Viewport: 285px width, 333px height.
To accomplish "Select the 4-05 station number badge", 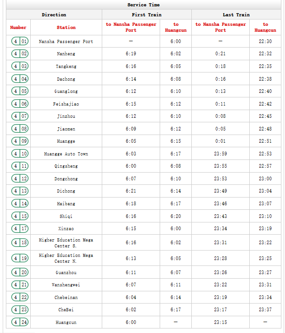I will (20, 91).
